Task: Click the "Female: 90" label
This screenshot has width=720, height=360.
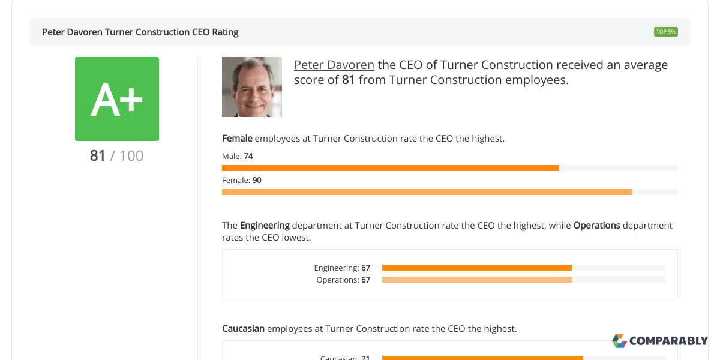Action: click(x=242, y=180)
